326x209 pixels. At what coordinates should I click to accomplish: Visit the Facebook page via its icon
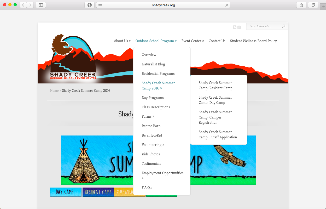[x=239, y=27]
